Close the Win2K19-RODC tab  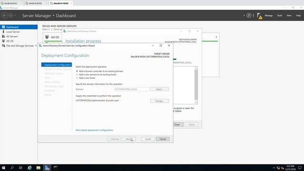(x=71, y=3)
